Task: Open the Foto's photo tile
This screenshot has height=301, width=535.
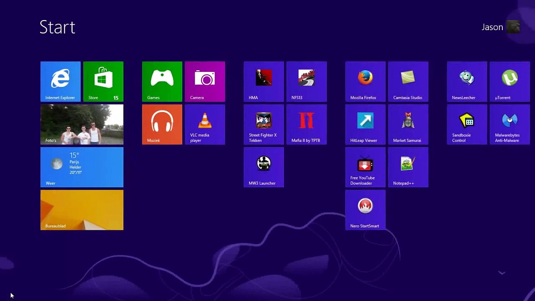Action: [x=82, y=124]
